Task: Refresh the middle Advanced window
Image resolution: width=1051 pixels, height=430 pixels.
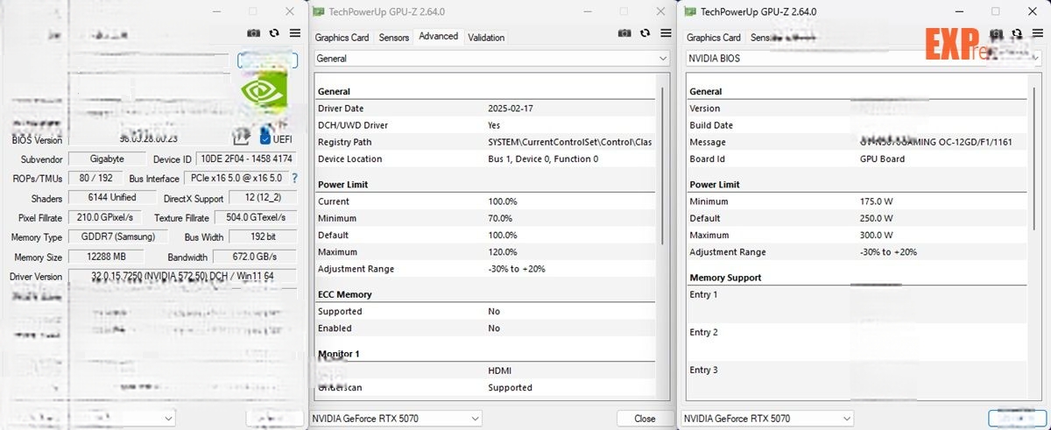Action: 645,33
